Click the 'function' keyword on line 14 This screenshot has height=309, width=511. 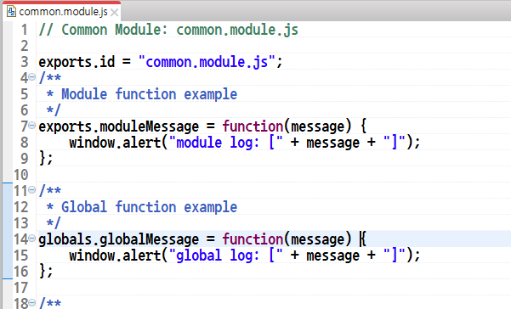coord(253,239)
